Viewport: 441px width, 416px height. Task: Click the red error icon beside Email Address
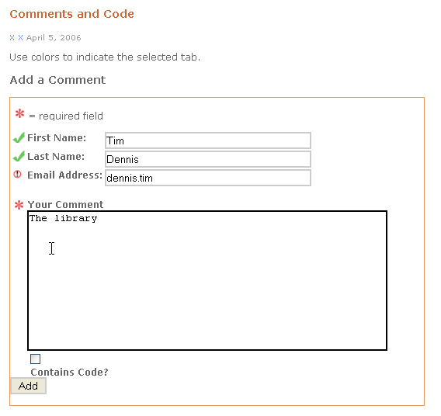17,175
